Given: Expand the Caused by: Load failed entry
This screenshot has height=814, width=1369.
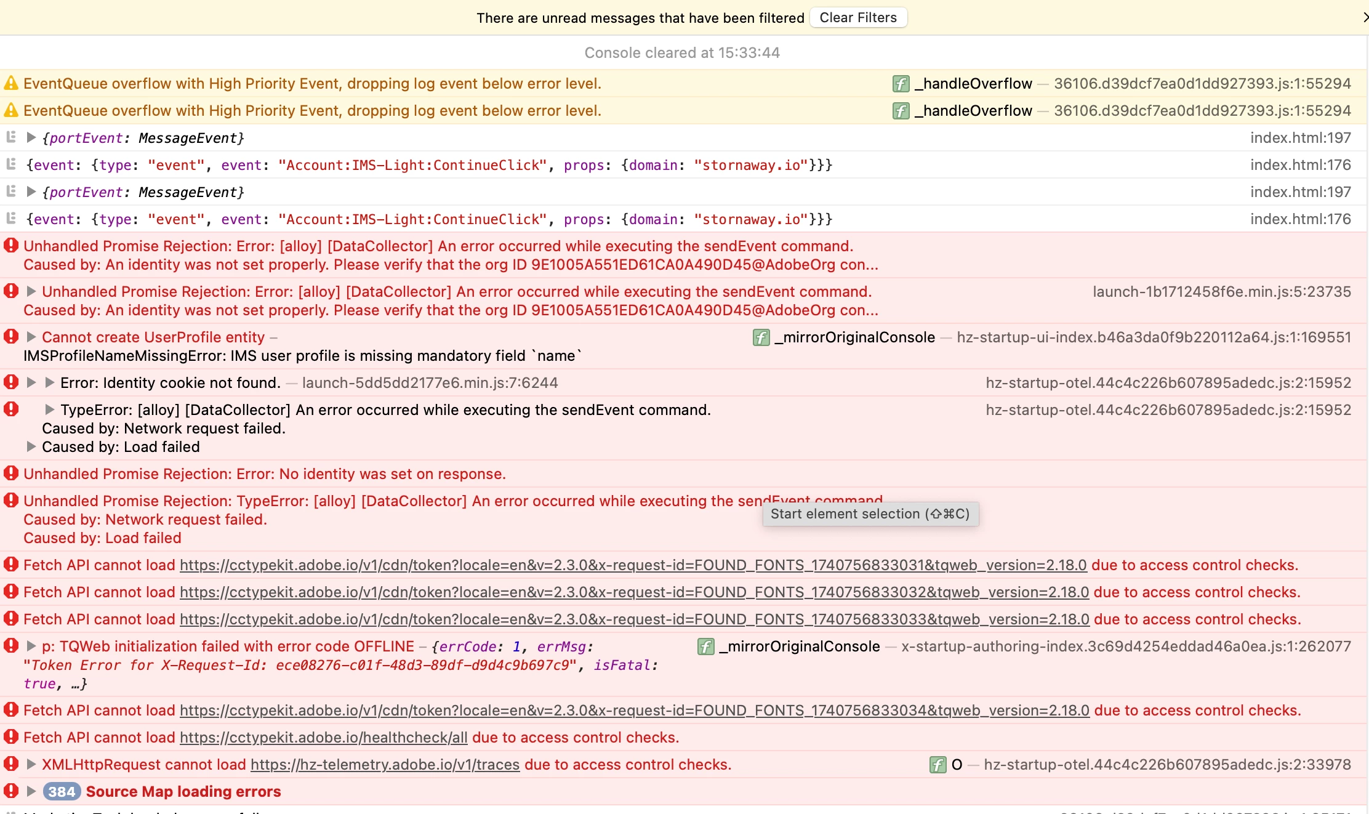Looking at the screenshot, I should pos(31,446).
